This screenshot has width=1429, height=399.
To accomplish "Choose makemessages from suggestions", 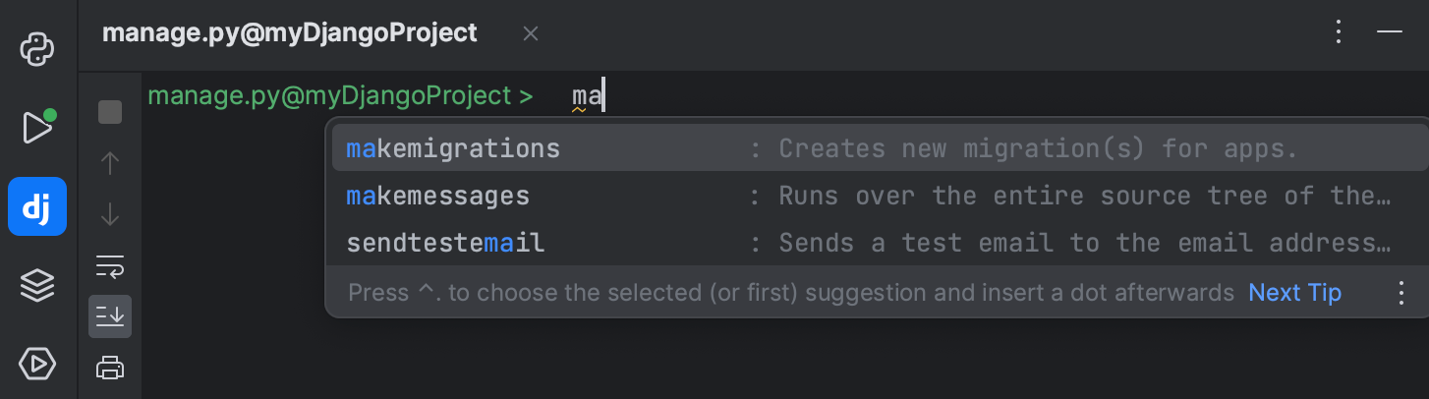I will click(878, 196).
